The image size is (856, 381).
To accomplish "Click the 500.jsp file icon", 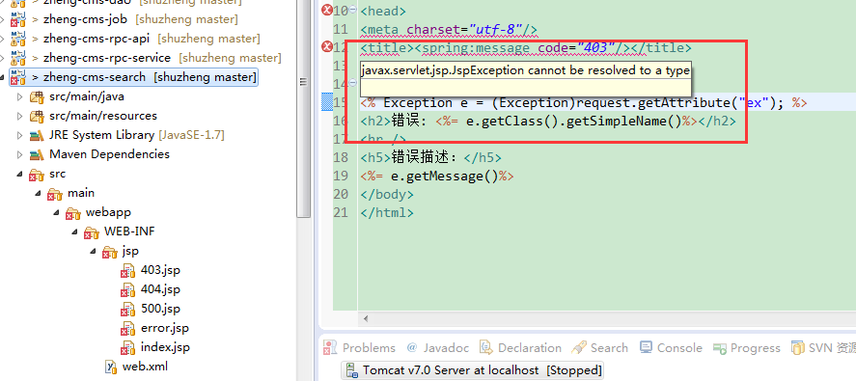I will 127,310.
